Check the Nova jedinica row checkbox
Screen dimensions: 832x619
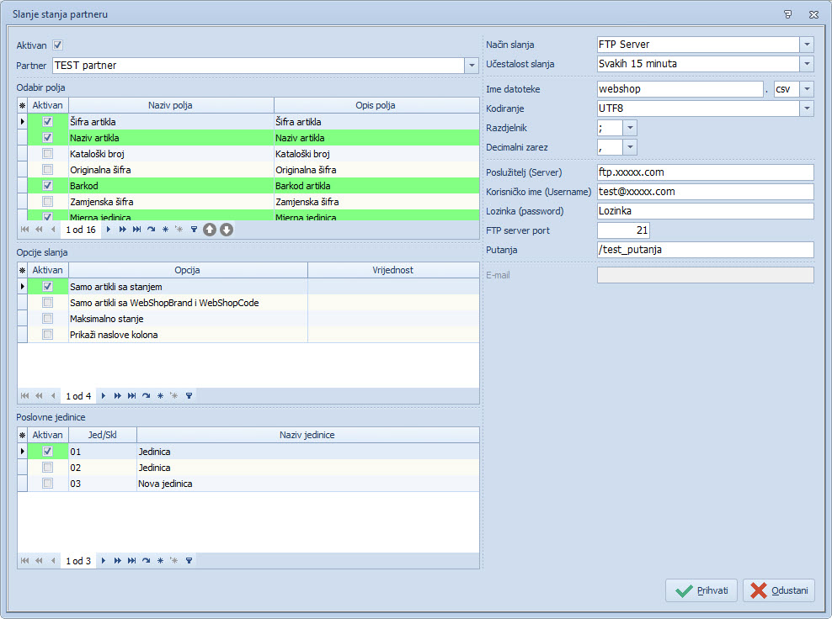pyautogui.click(x=48, y=484)
